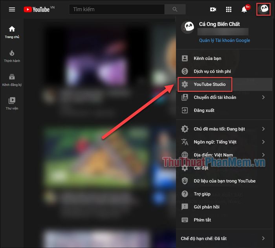275x248 pixels.
Task: Click Trợ giúp help entry
Action: [224, 194]
